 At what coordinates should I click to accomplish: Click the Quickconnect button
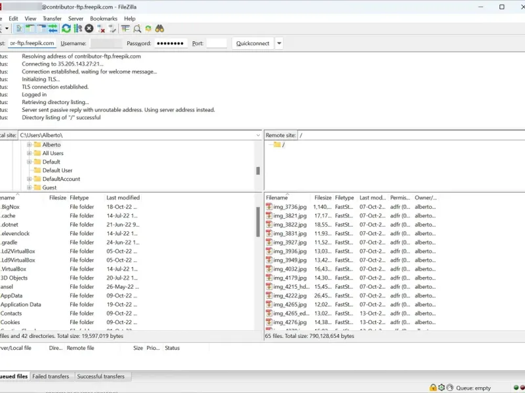(x=253, y=43)
